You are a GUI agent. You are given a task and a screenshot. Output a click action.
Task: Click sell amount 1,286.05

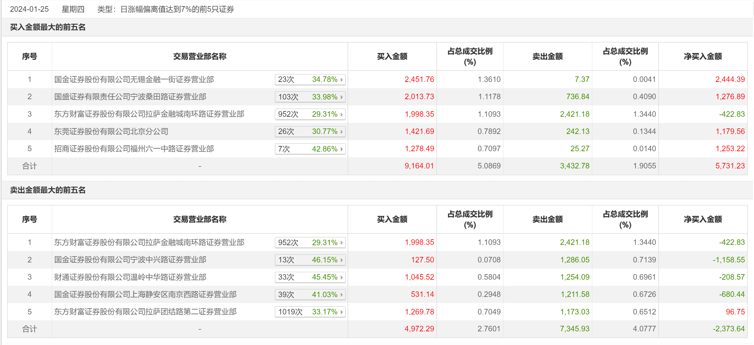tap(575, 260)
